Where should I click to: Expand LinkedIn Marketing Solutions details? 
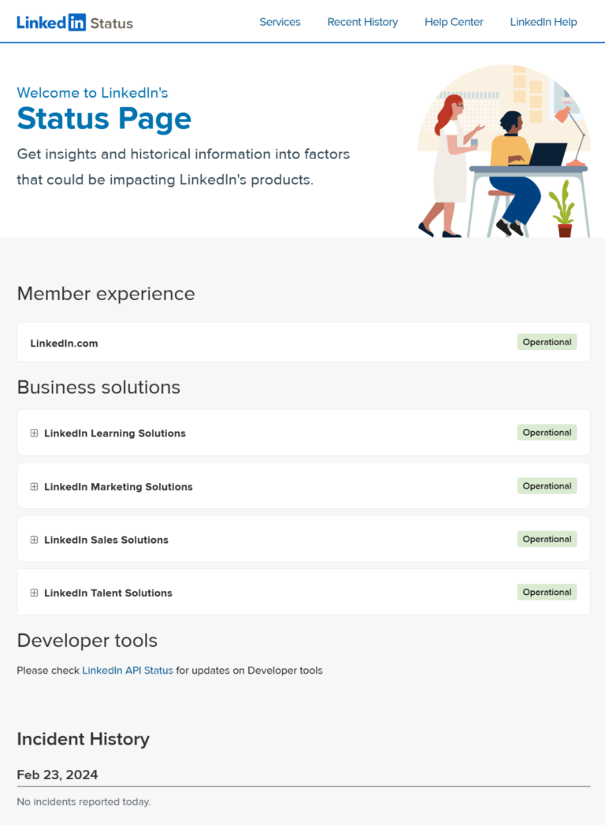coord(33,486)
